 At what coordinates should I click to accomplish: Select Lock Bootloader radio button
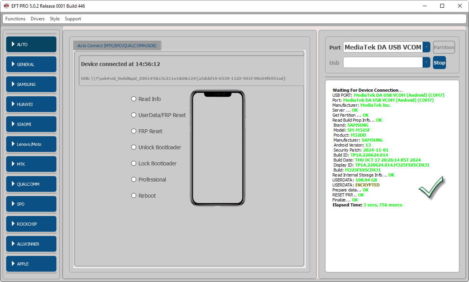[154, 163]
